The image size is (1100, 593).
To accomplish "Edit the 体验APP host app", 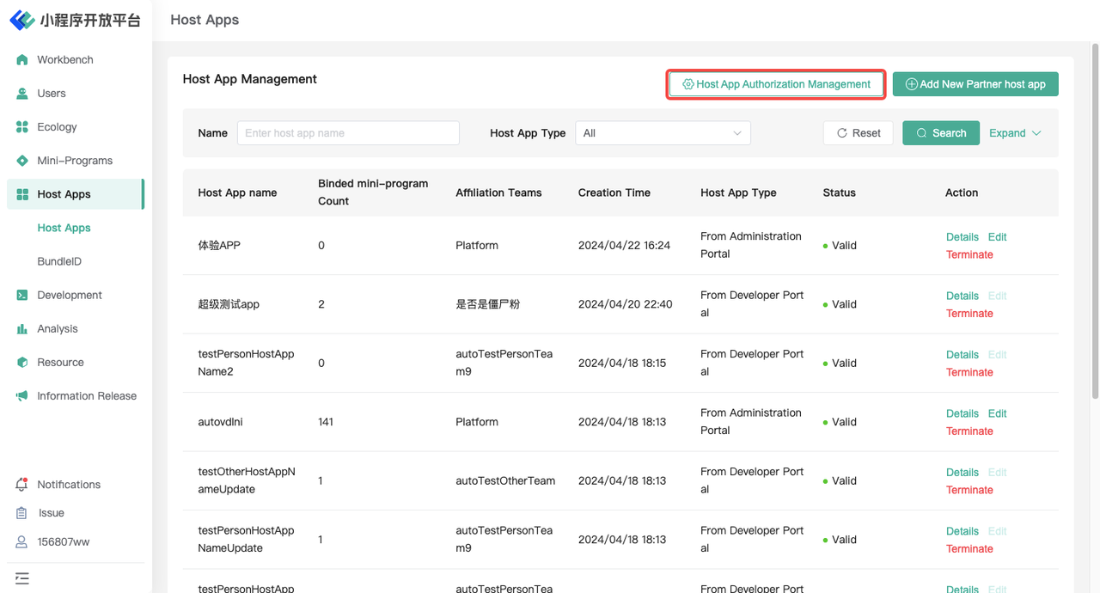I will (997, 237).
